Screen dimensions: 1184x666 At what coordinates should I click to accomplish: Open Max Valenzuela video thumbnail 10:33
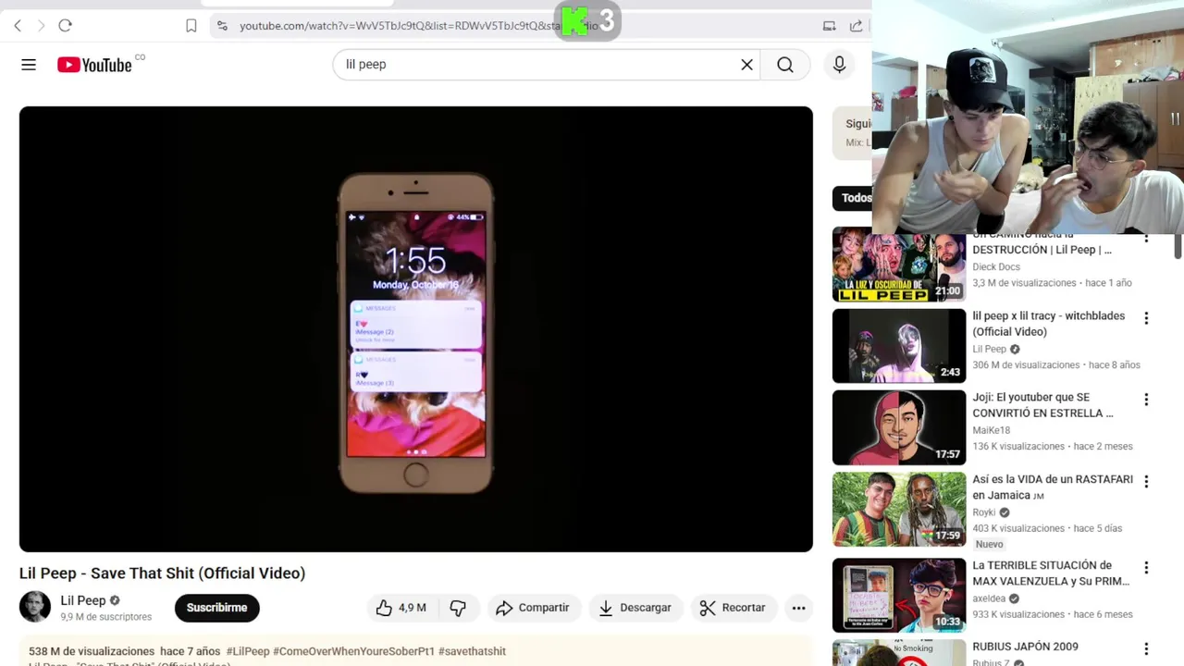[899, 596]
